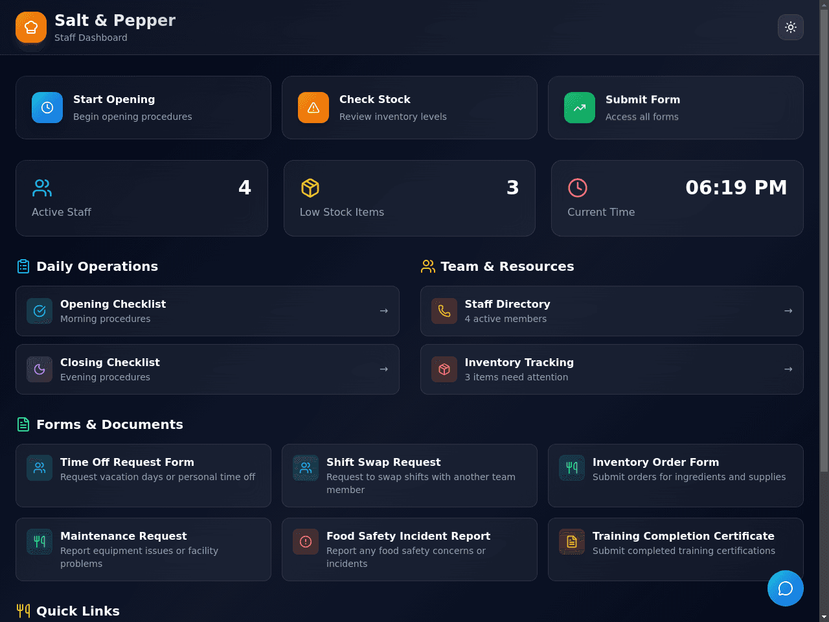Click the page vertical scrollbar thumb

(824, 240)
